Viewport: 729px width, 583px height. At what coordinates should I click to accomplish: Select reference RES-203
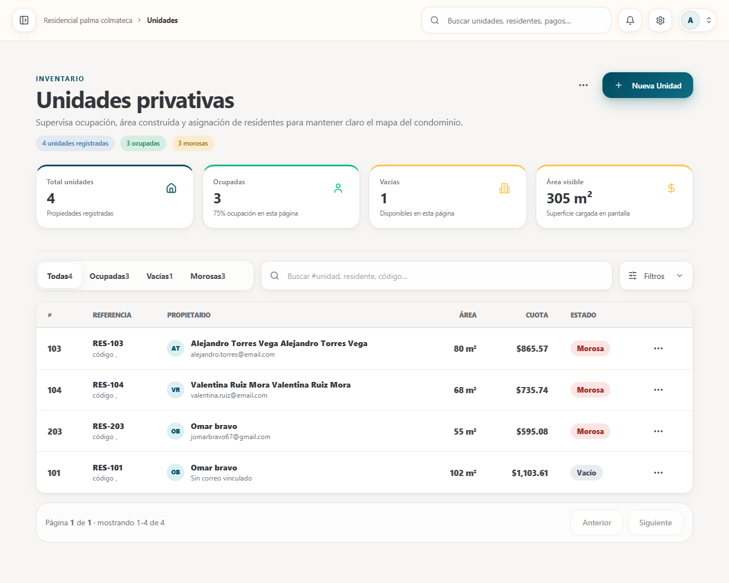click(108, 426)
